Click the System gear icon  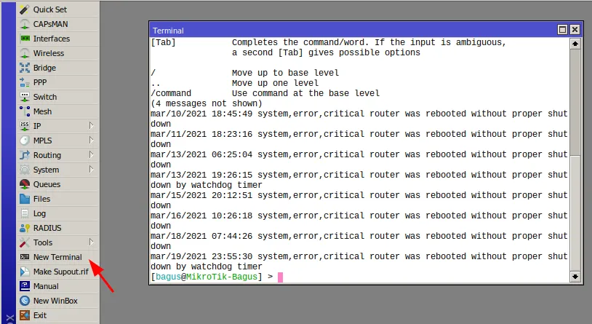coord(25,170)
